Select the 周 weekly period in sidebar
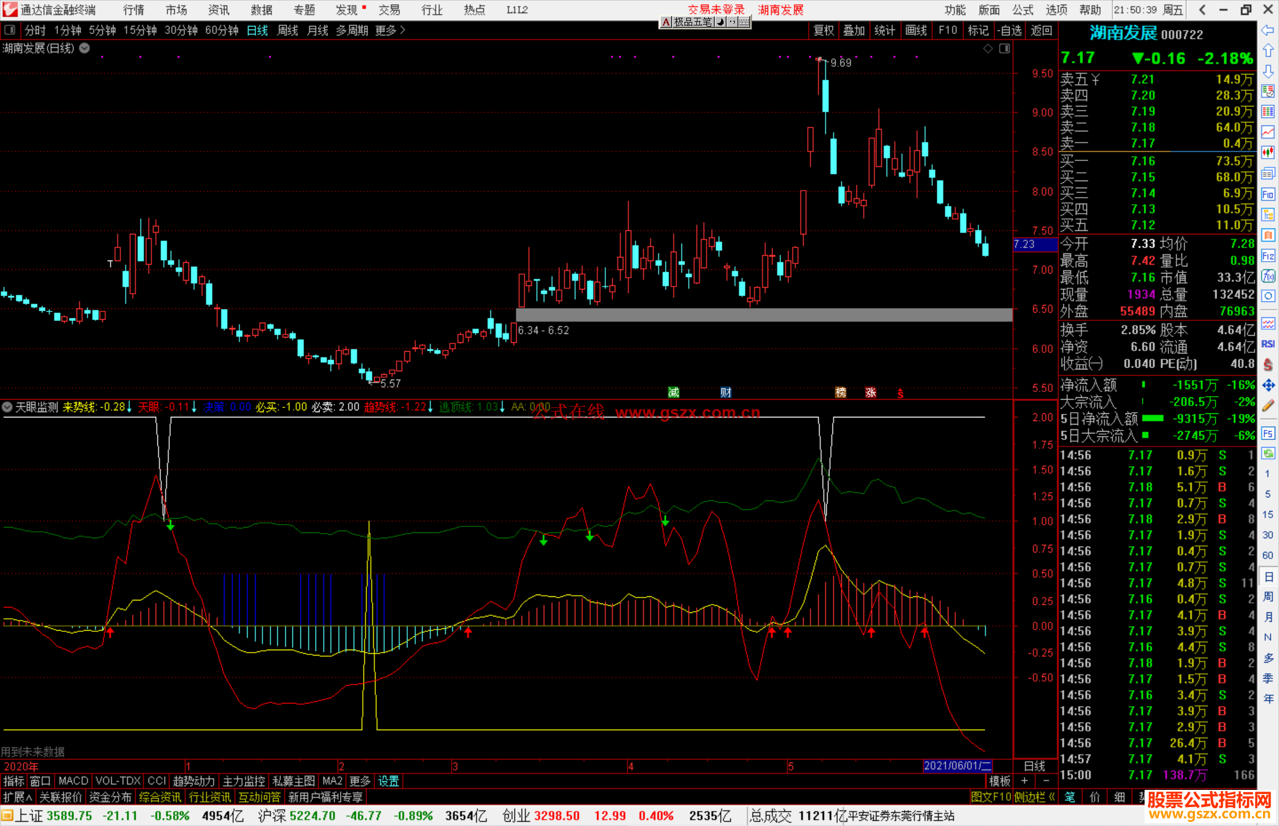Image resolution: width=1279 pixels, height=826 pixels. 1268,596
